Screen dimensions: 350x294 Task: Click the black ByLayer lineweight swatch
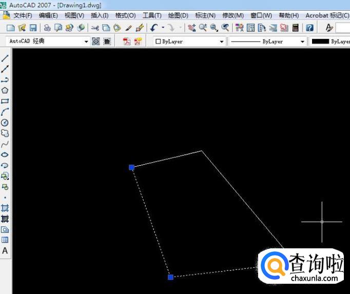[x=320, y=42]
